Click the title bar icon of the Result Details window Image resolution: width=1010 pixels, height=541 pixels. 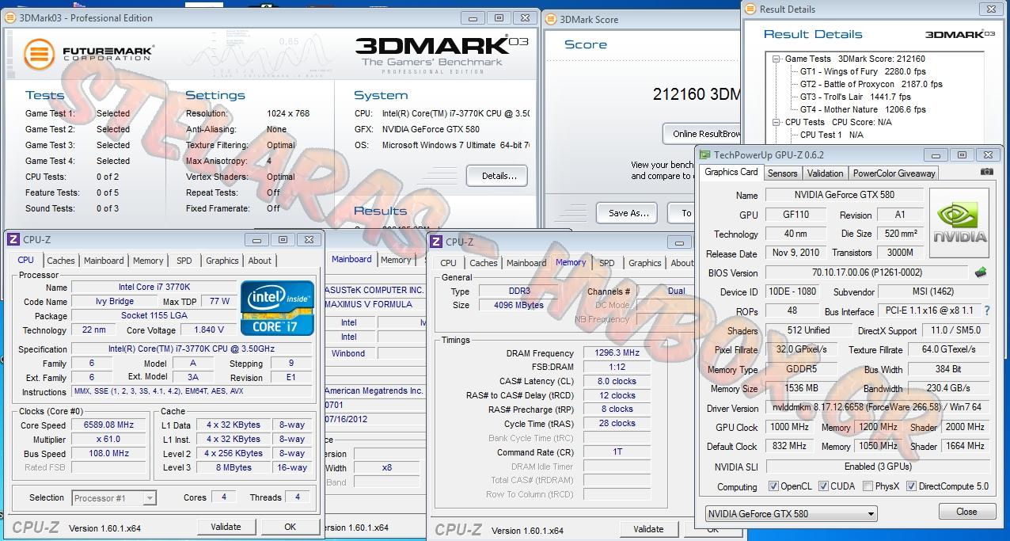coord(750,10)
